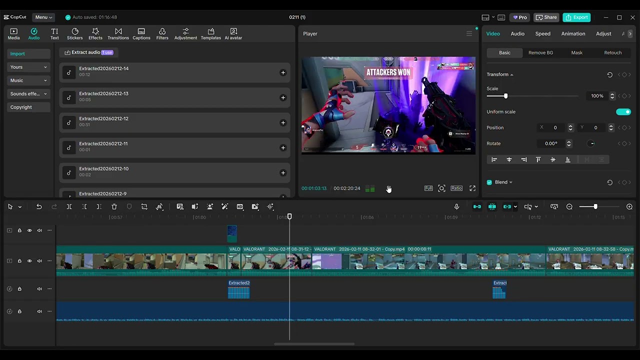640x360 pixels.
Task: Click the Position X input field
Action: 555,127
